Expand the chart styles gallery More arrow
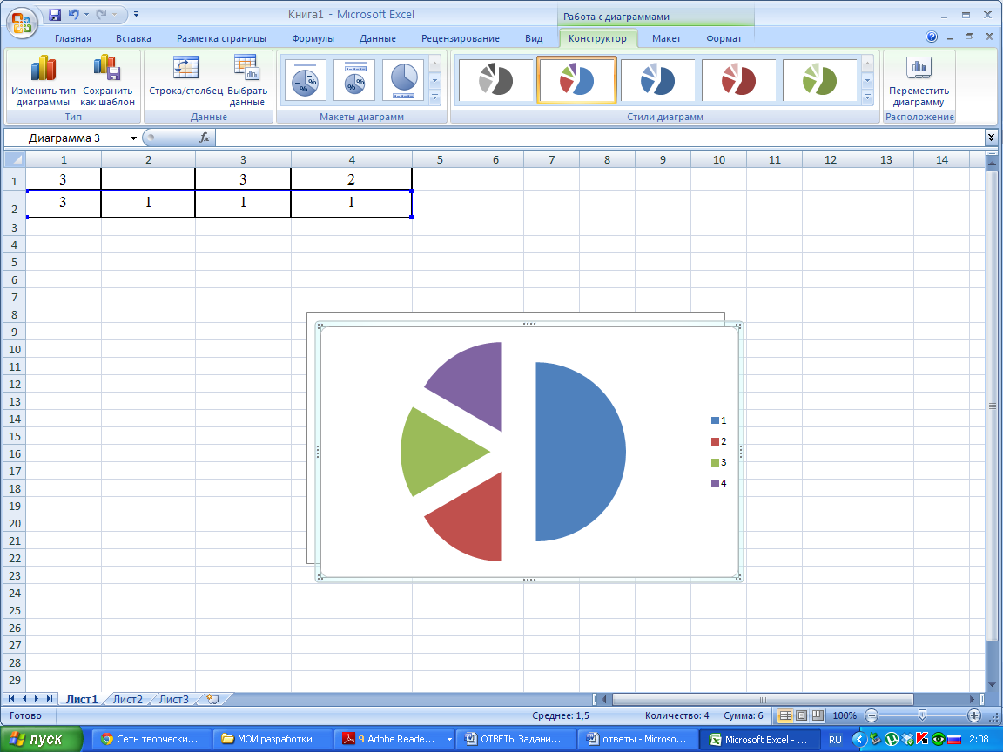This screenshot has width=1003, height=752. 867,97
